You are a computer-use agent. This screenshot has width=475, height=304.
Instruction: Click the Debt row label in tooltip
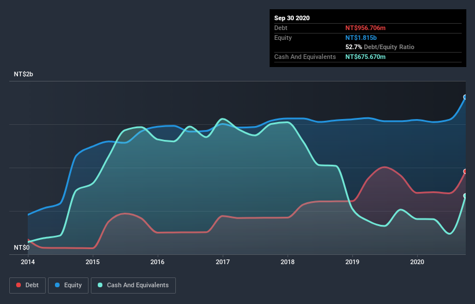click(x=281, y=28)
